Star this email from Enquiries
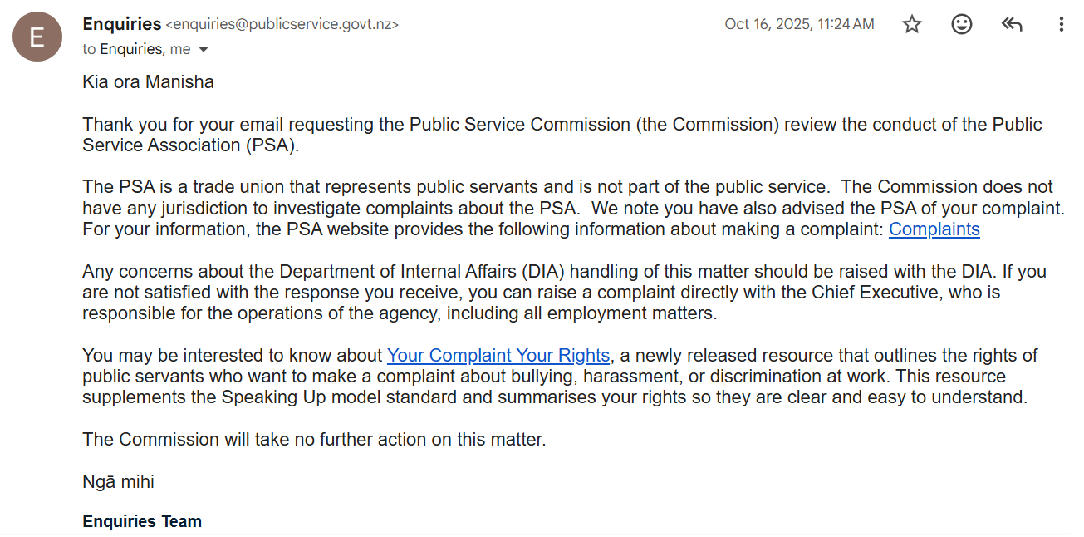This screenshot has width=1084, height=537. click(x=912, y=24)
